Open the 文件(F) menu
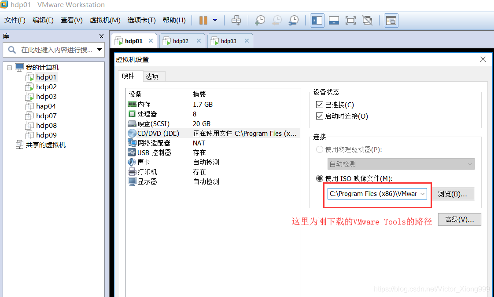Viewport: 494px width, 297px height. click(15, 20)
